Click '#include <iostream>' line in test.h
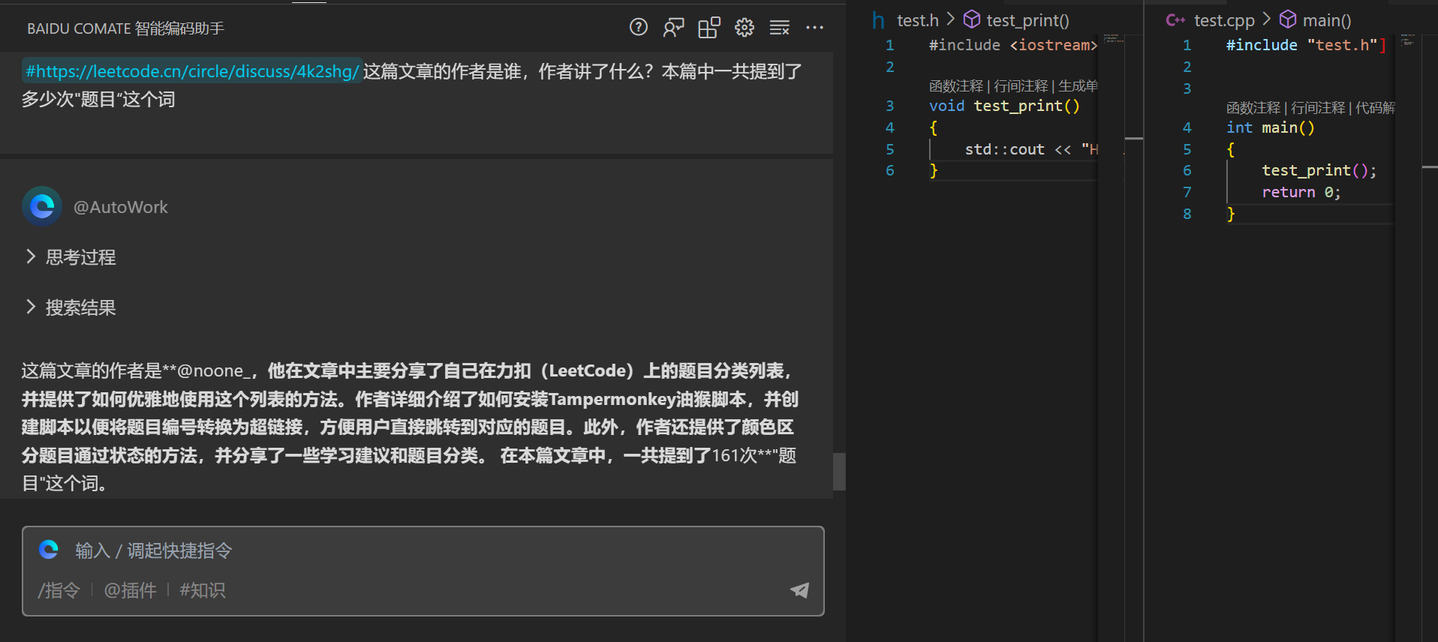Viewport: 1438px width, 642px height. click(x=1013, y=45)
